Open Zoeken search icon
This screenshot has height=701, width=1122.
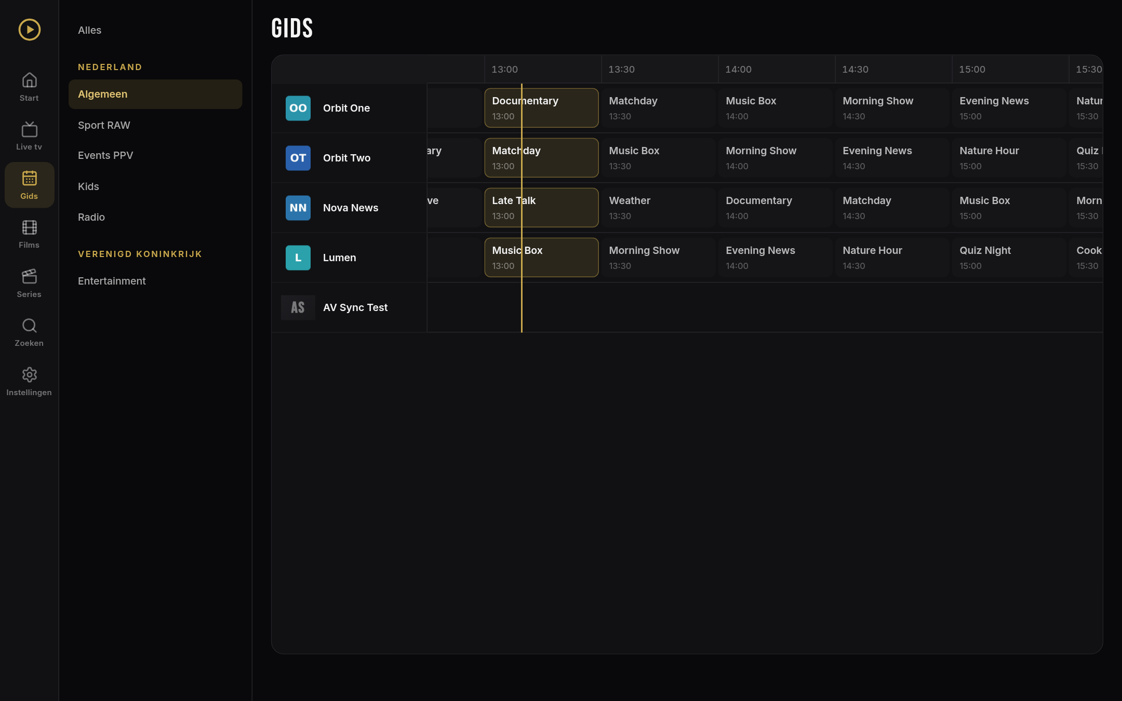pyautogui.click(x=30, y=326)
